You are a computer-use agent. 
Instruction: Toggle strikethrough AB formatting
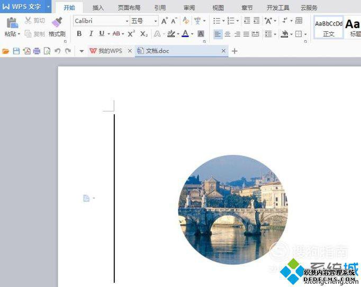pos(116,34)
